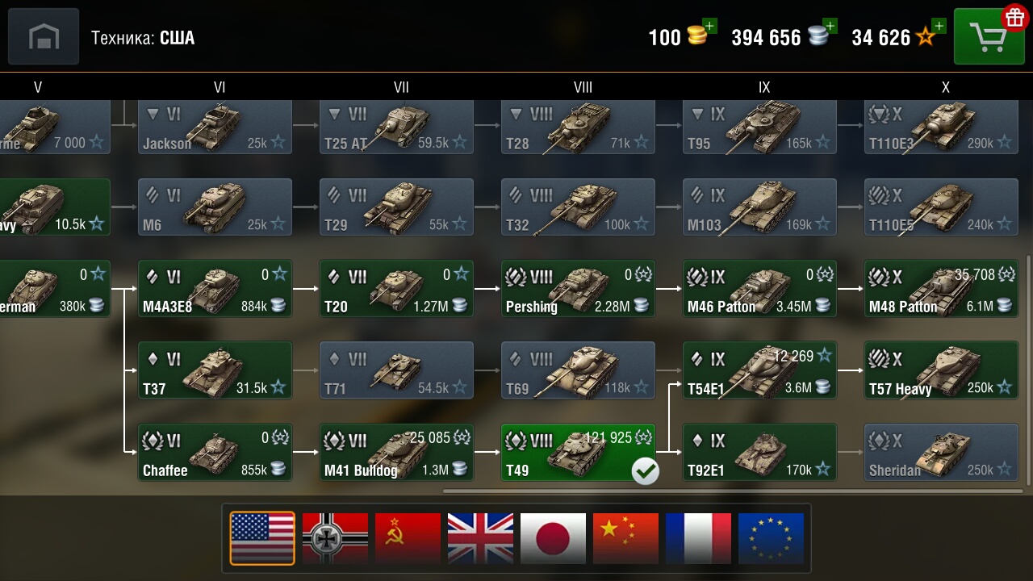Switch to the USSR nation flag

(x=408, y=538)
